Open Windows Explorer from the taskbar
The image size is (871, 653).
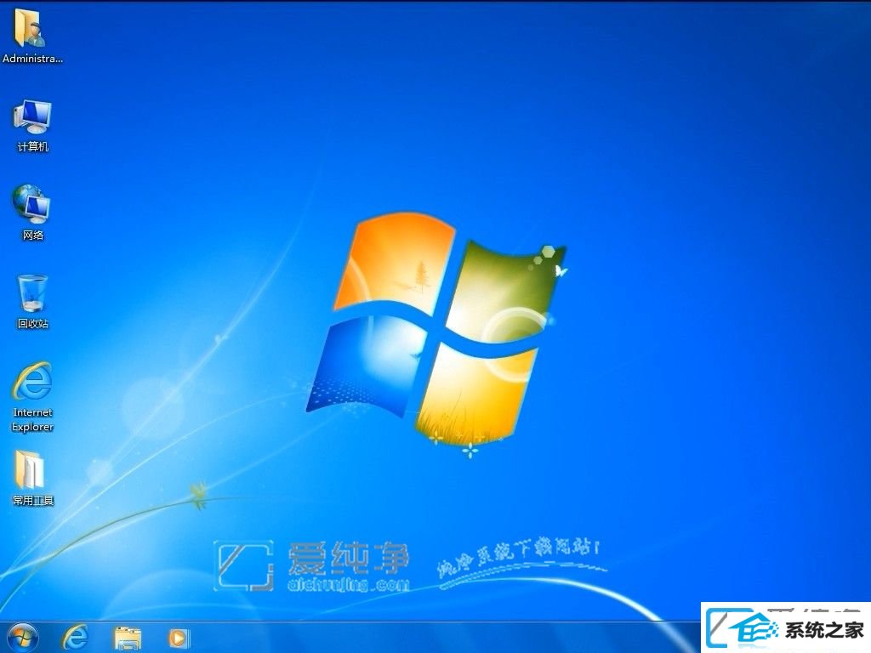pos(128,638)
